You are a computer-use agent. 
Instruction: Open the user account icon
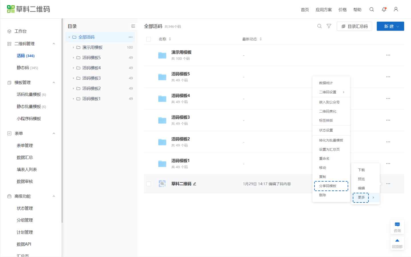(x=396, y=9)
